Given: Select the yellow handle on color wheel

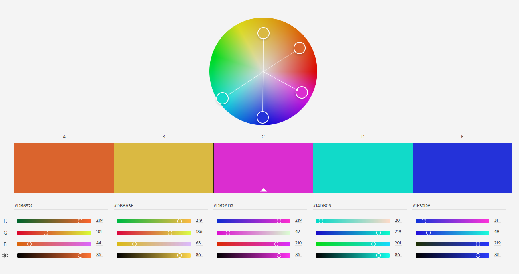Looking at the screenshot, I should tap(263, 33).
